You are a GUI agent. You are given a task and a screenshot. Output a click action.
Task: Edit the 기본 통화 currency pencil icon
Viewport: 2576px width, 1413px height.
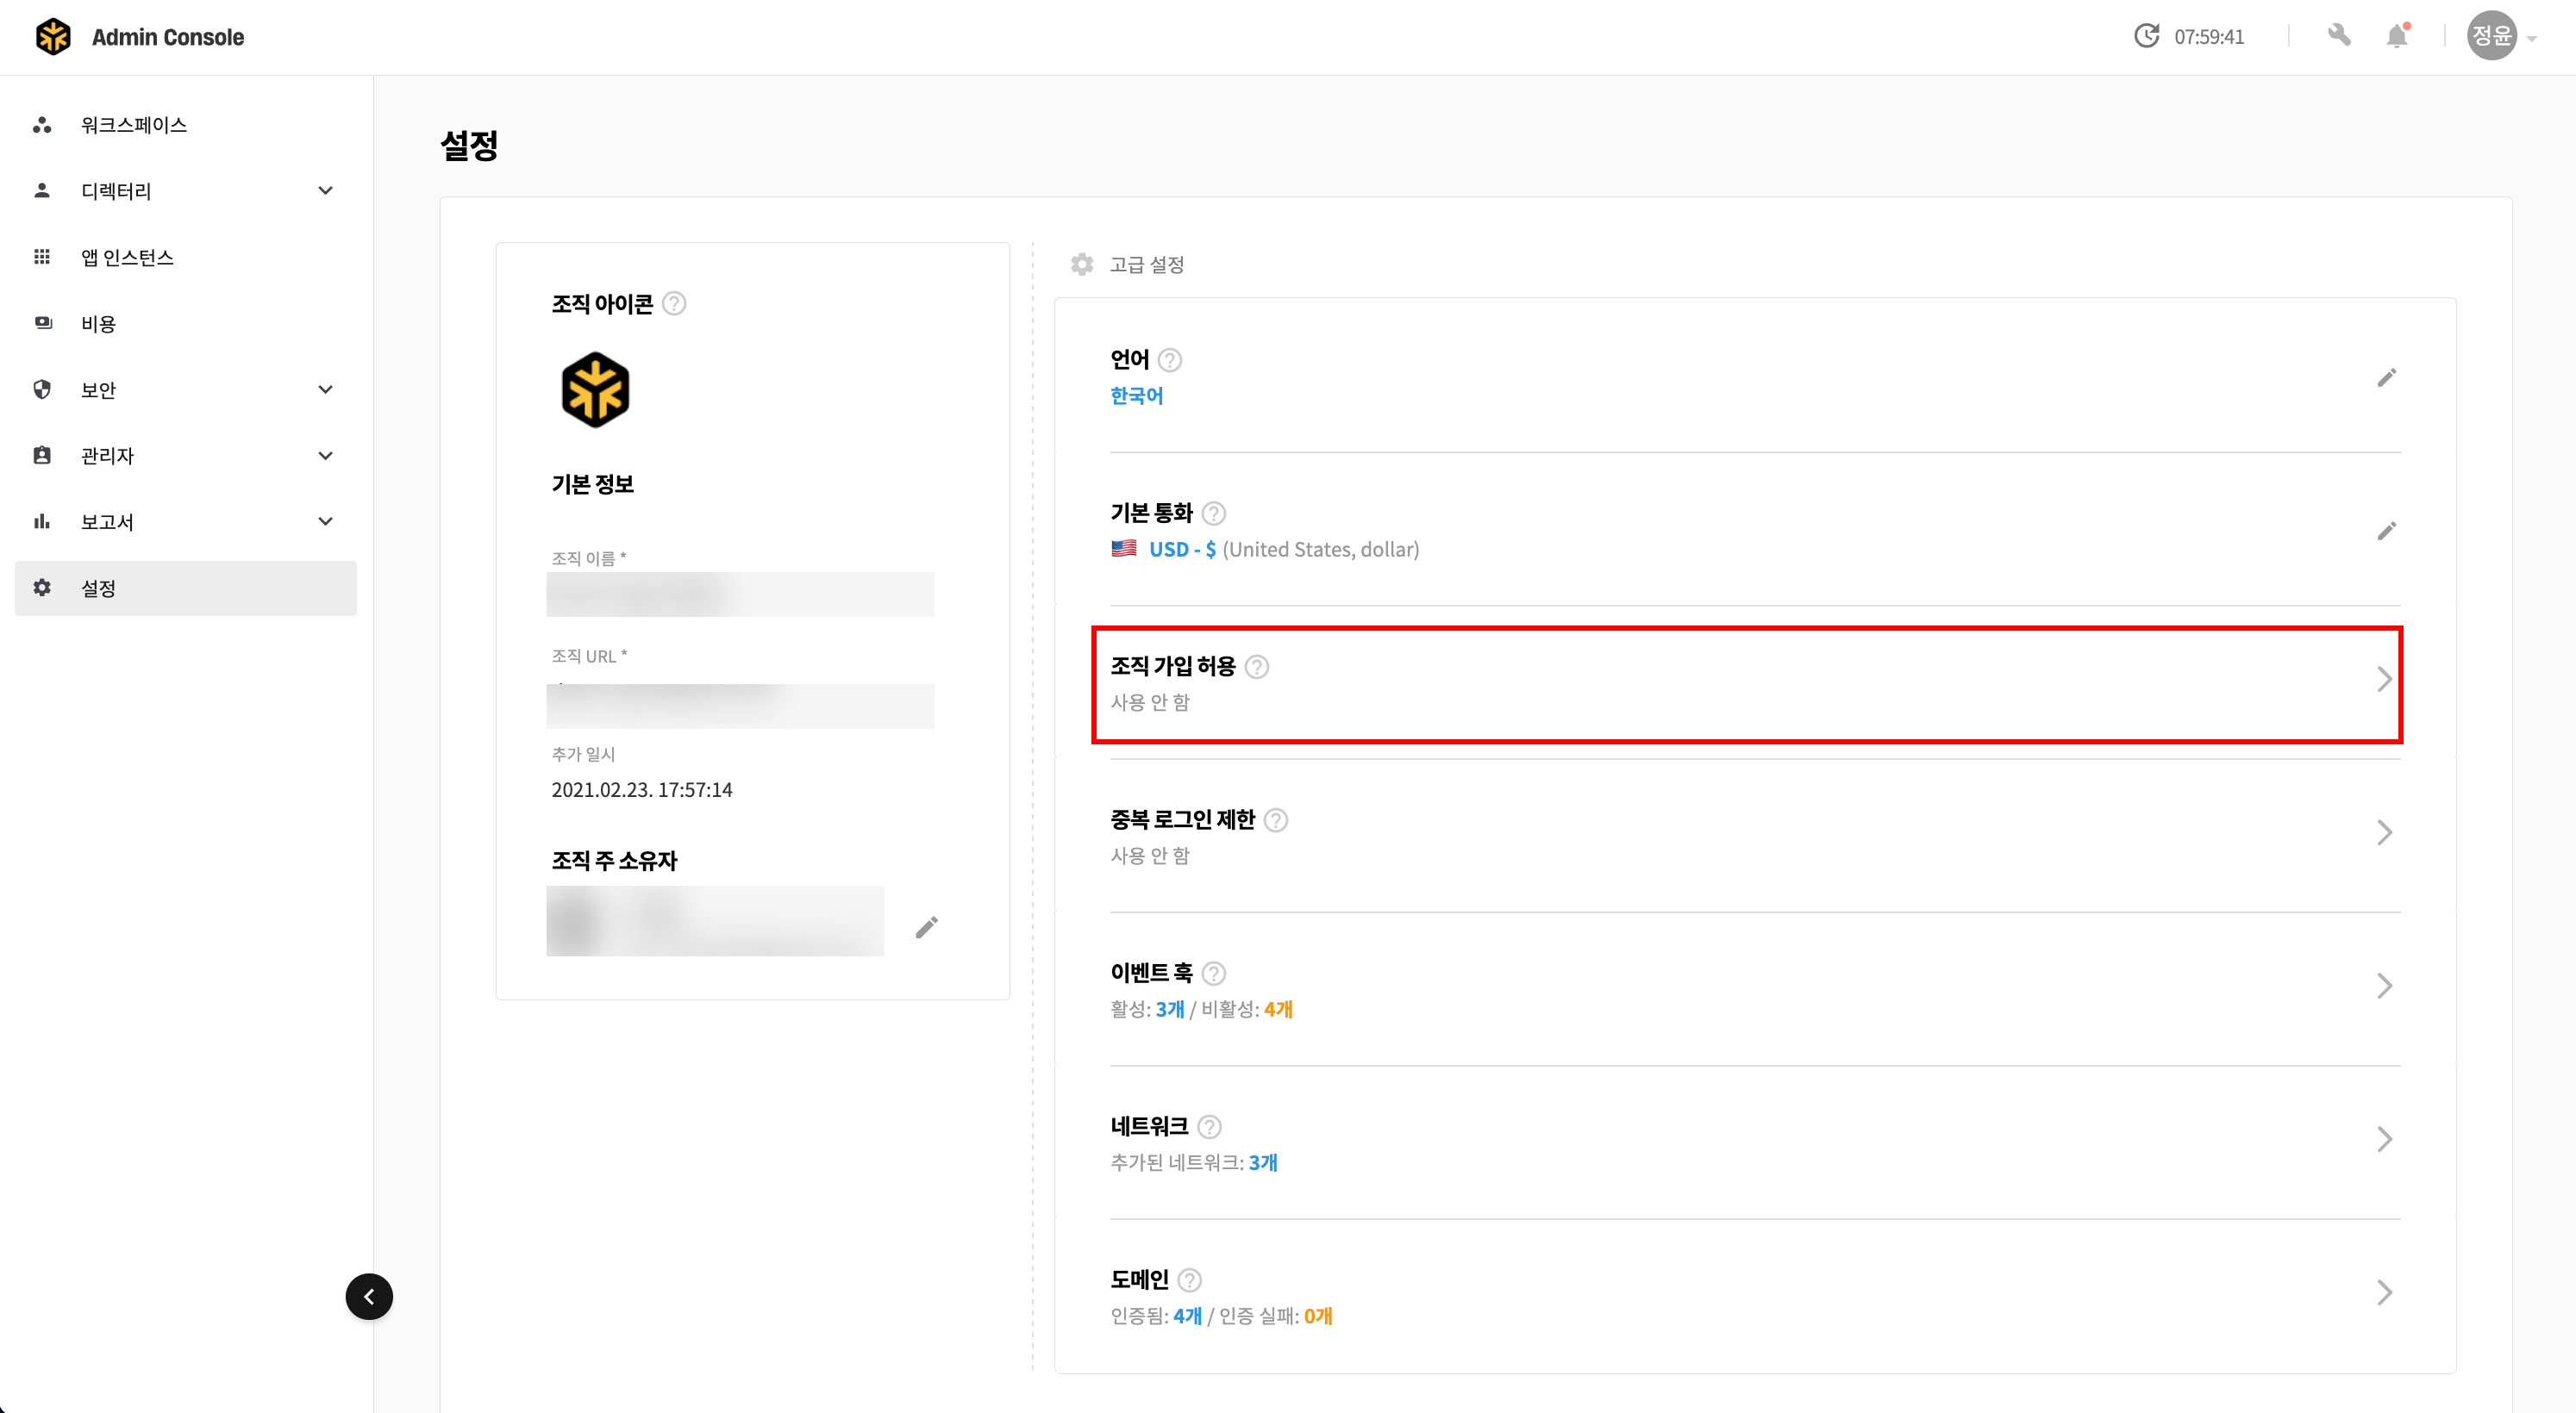coord(2386,531)
